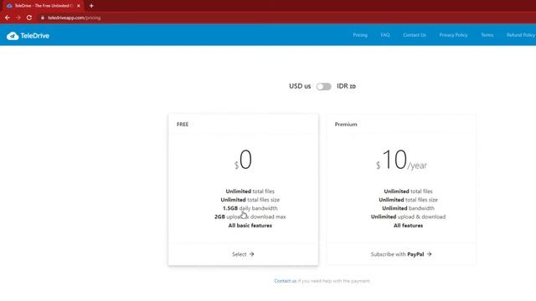Viewport: 536px width, 301px height.
Task: Click 'All basic features' text
Action: 250,226
